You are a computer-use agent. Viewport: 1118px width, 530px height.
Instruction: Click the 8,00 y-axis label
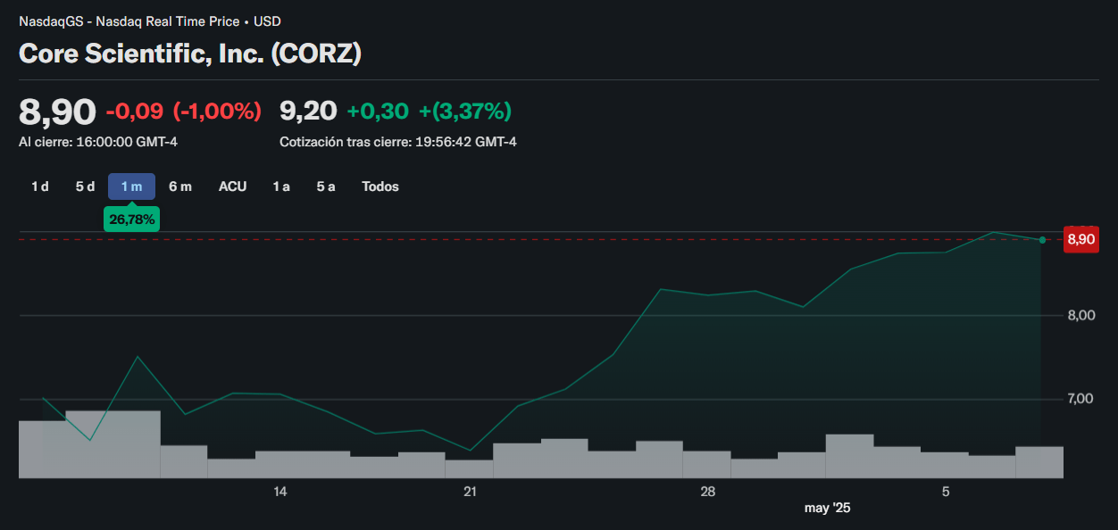click(x=1080, y=315)
